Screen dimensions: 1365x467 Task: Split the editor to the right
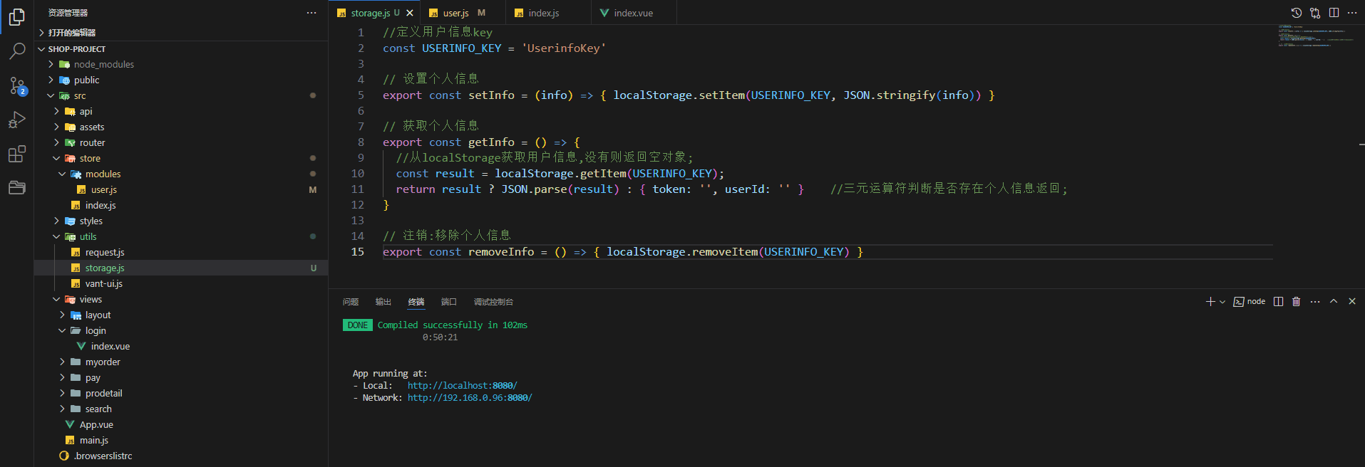(1334, 13)
